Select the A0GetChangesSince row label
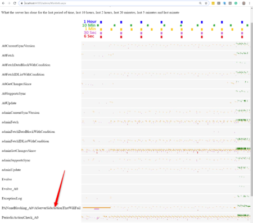253x223 pixels. tap(16, 84)
